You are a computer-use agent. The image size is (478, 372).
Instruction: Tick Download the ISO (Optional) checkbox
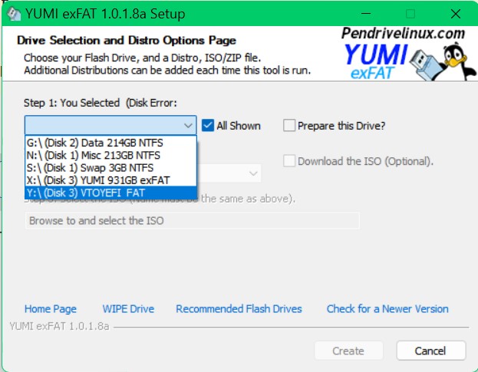click(289, 162)
